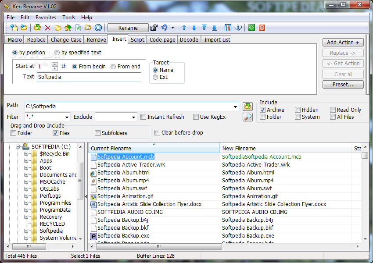
Task: Switch to the Change Case tab
Action: coord(66,40)
